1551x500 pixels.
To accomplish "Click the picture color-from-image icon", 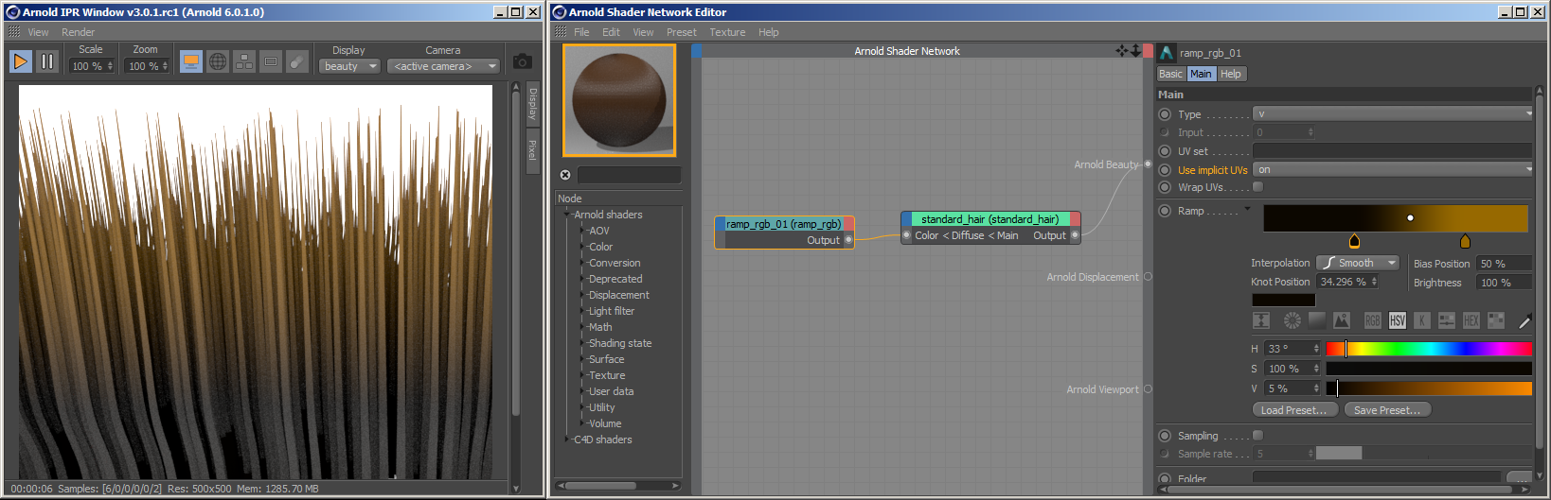I will [1342, 320].
